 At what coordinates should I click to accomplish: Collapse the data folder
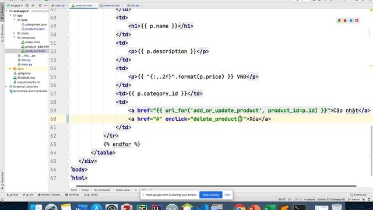point(14,20)
